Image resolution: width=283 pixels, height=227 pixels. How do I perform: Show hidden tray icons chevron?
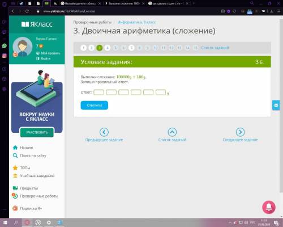230,222
